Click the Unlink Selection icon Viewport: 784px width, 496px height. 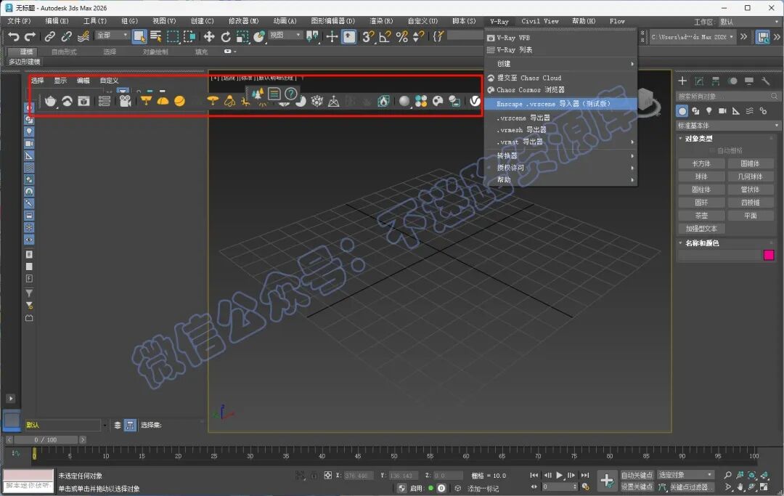(x=66, y=36)
